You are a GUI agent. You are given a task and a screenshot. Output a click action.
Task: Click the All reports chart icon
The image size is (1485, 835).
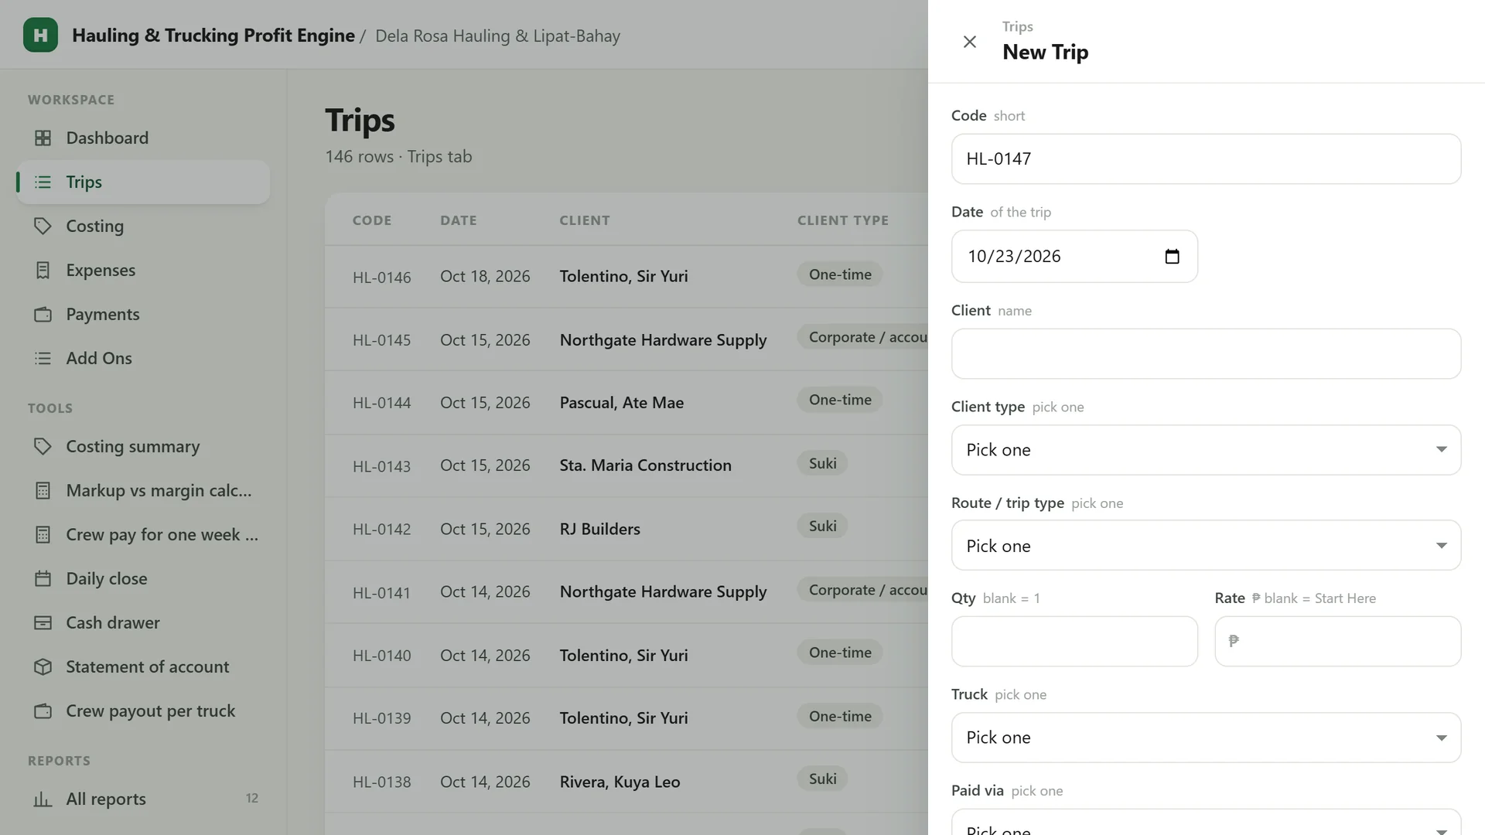[x=43, y=799]
